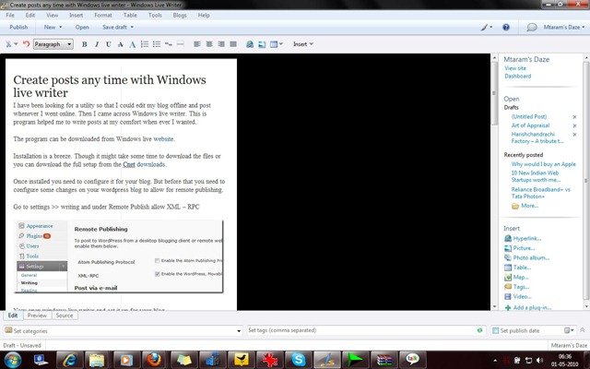The image size is (590, 369).
Task: Open the Art of Appraisal draft
Action: tap(530, 125)
